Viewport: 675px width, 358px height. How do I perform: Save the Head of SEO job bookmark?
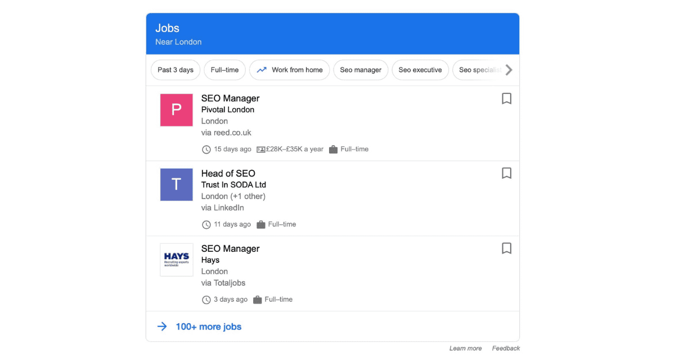pos(506,173)
